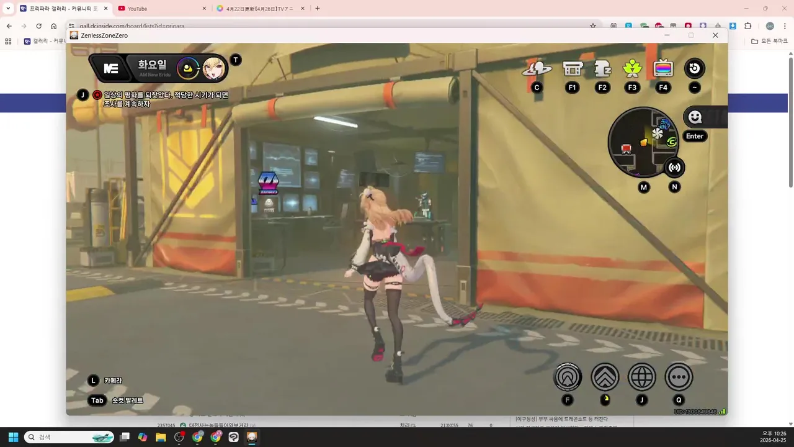Viewport: 794px width, 447px height.
Task: Click the Chrome address bar URL
Action: click(131, 26)
